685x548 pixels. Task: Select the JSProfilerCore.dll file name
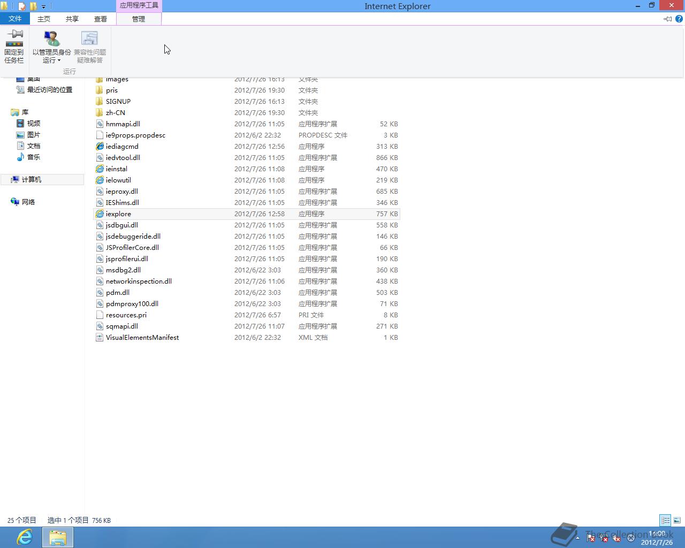(x=132, y=247)
